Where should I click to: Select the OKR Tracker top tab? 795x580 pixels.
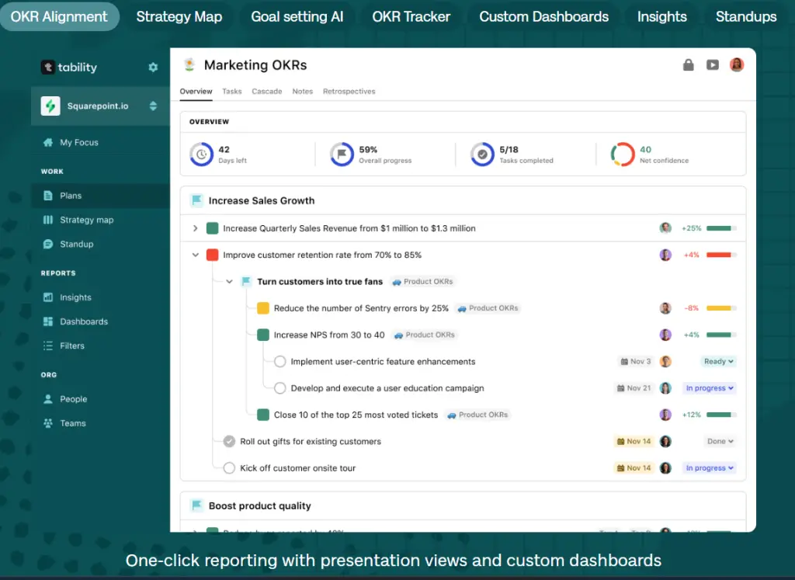[411, 17]
